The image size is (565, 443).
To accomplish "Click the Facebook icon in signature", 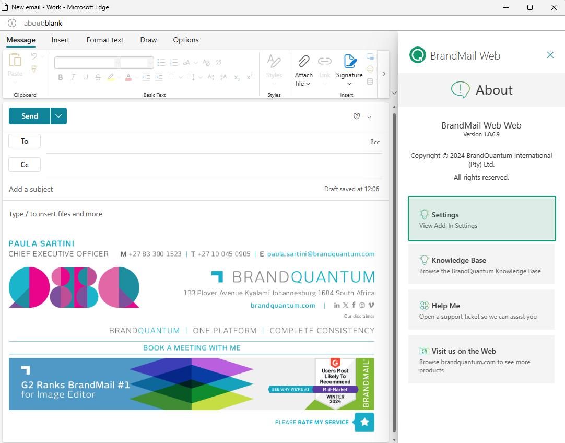I will pyautogui.click(x=354, y=305).
